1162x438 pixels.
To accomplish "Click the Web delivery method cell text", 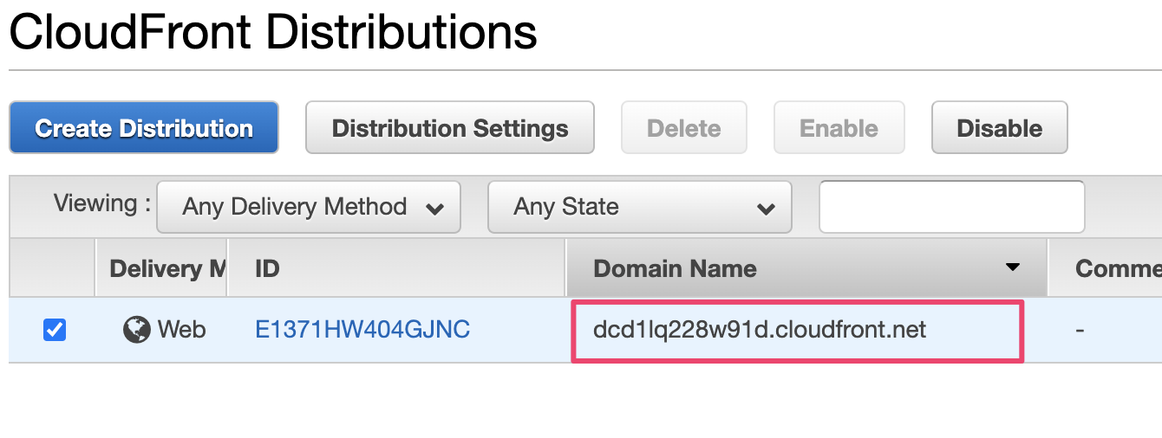I will (x=181, y=330).
